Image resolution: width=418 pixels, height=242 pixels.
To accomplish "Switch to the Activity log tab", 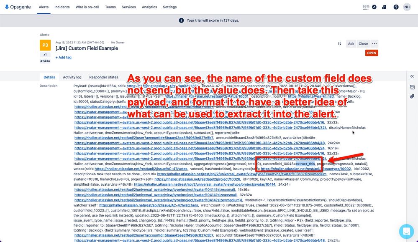I will [72, 77].
